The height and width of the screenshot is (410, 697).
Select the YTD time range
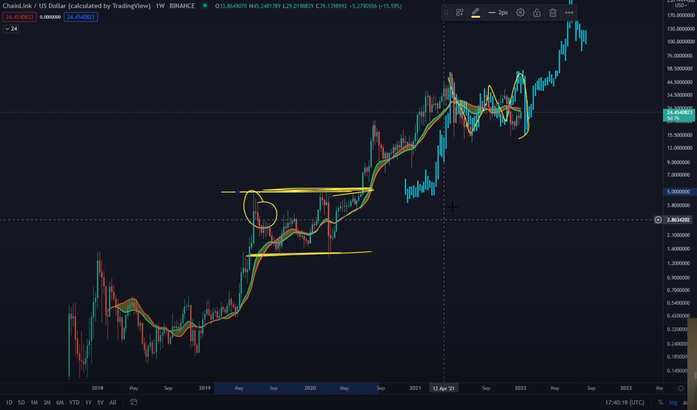click(74, 402)
